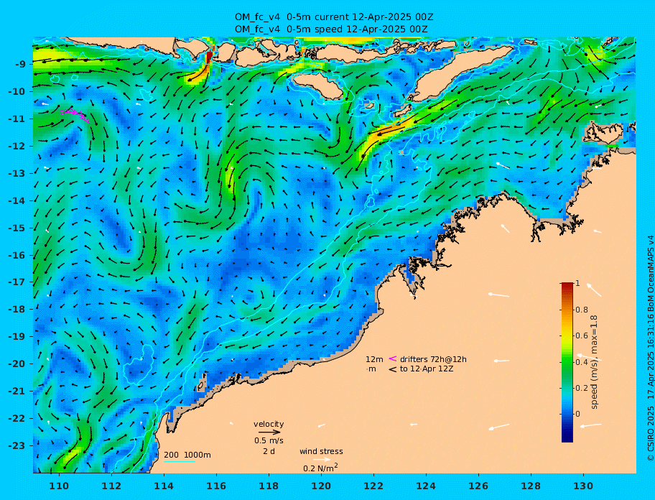Click the latitude axis label -21
655x500 pixels.
pyautogui.click(x=17, y=392)
